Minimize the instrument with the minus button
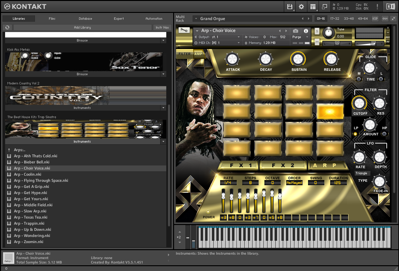 tap(388, 33)
